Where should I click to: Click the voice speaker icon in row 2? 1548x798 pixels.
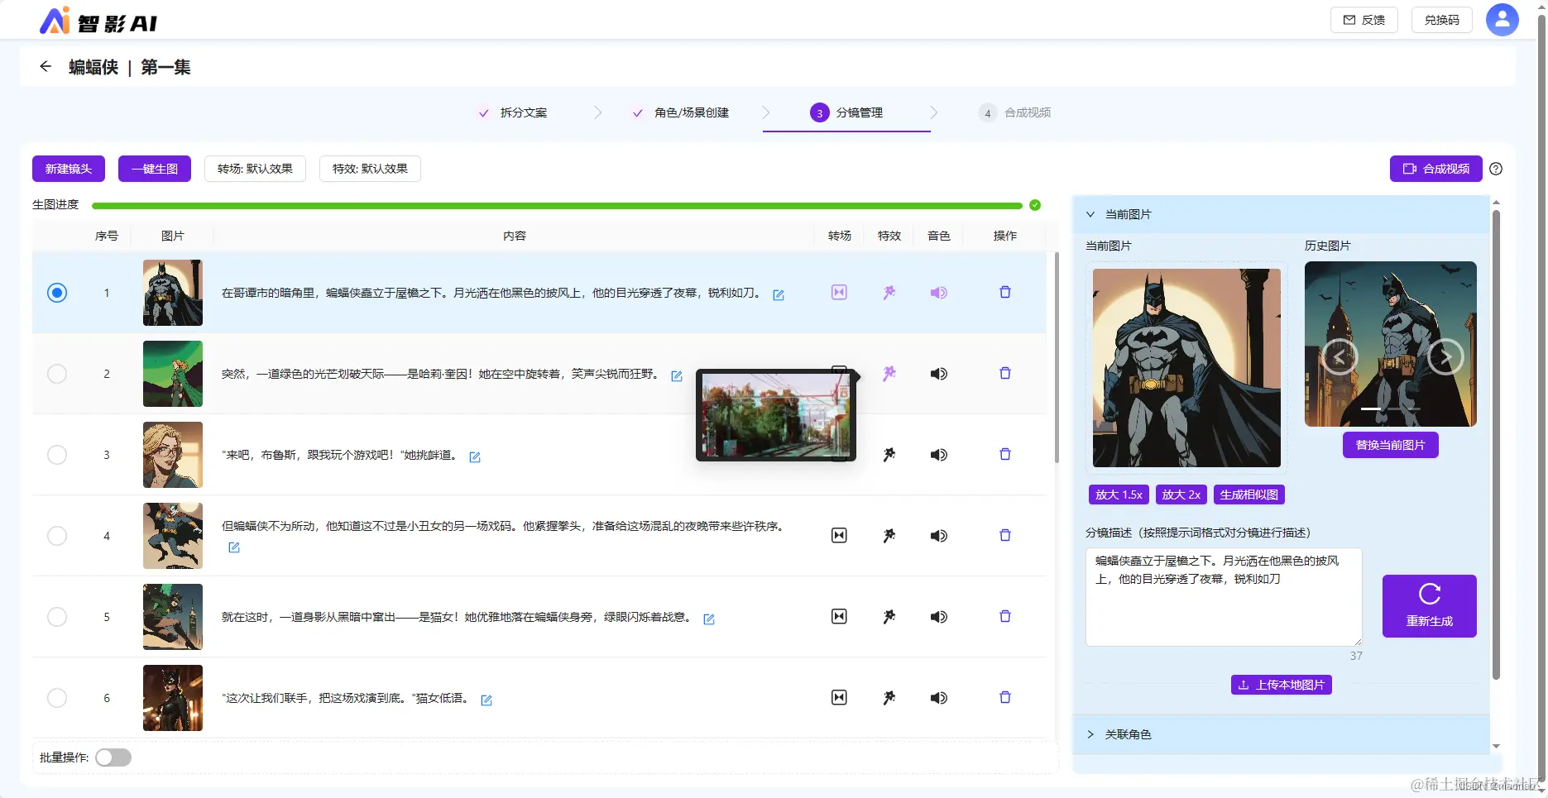(938, 373)
